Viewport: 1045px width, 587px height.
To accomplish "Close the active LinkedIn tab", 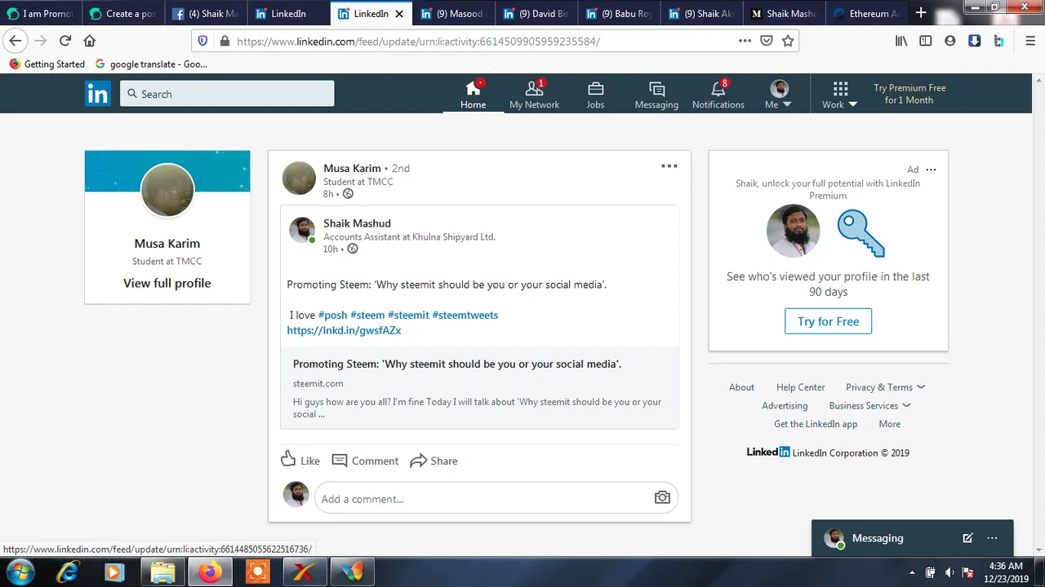I will pos(399,14).
